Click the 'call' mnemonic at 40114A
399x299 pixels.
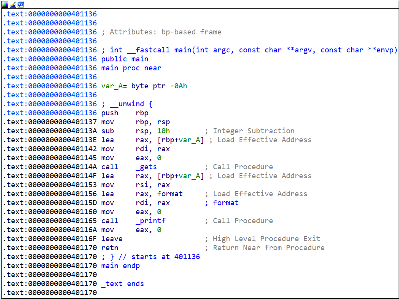(110, 167)
